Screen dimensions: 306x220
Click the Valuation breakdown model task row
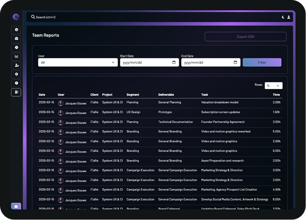pyautogui.click(x=220, y=103)
